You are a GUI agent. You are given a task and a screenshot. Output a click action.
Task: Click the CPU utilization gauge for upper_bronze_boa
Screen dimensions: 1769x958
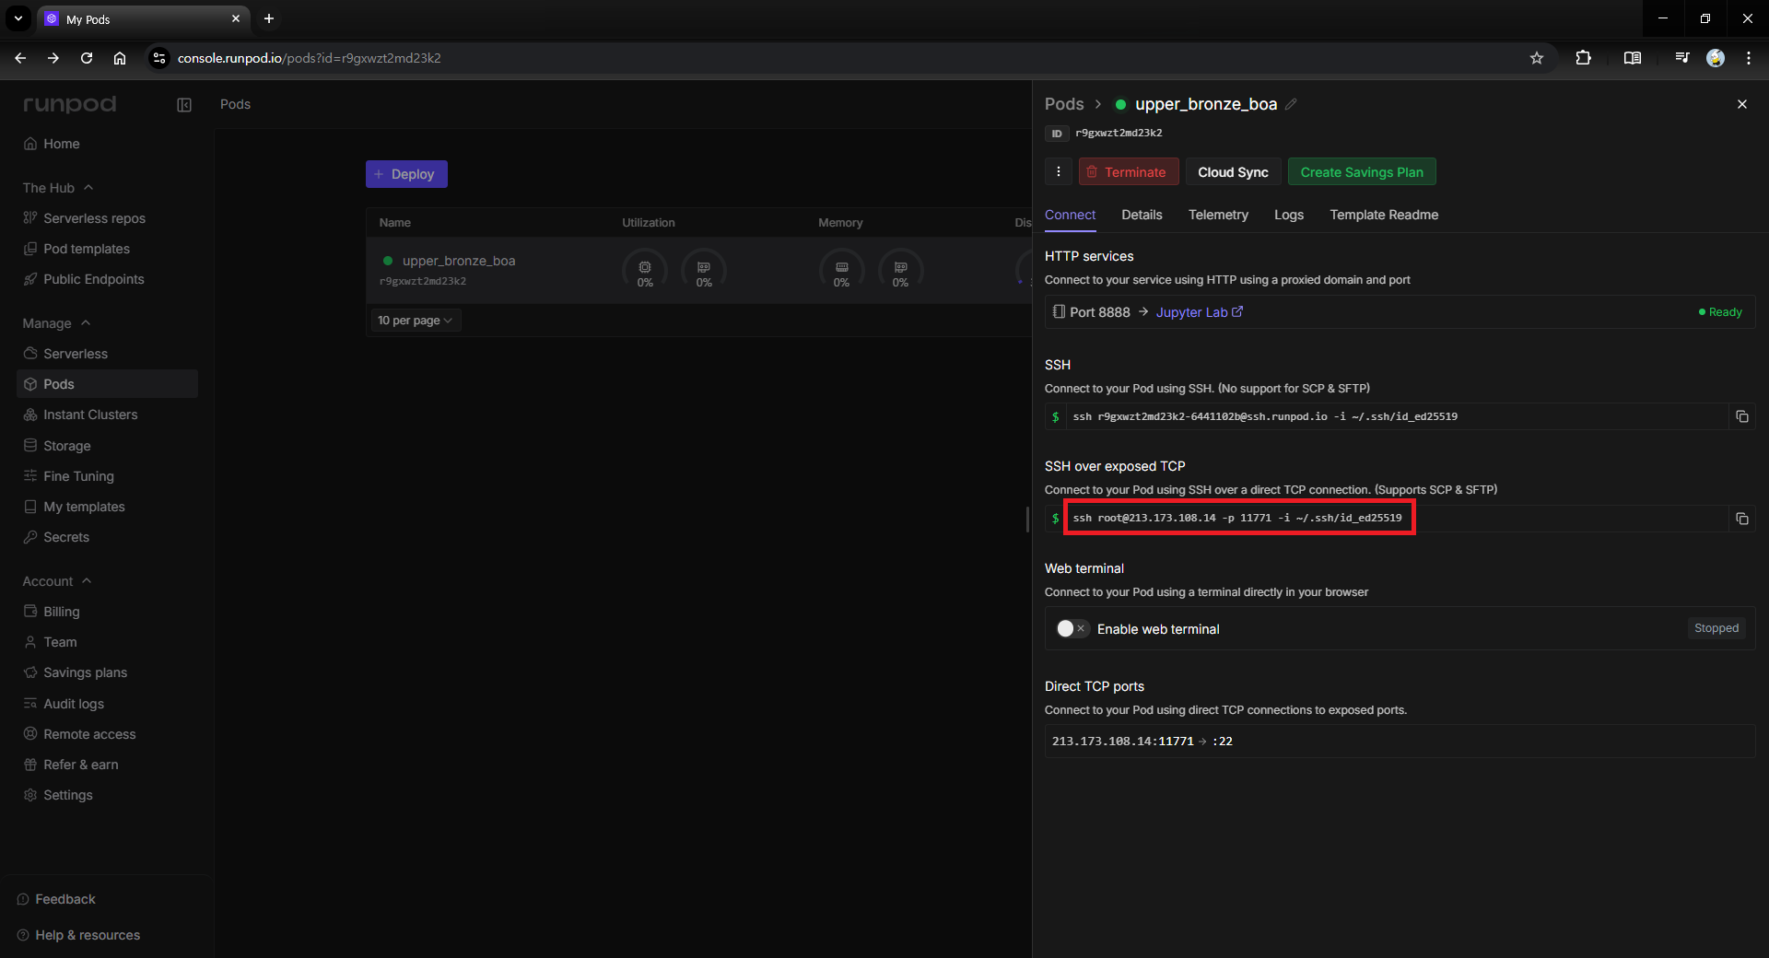click(x=645, y=270)
